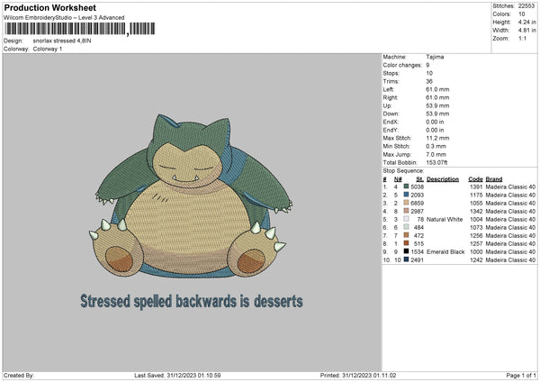540x382 pixels.
Task: Click stitch count '2093' in stop row 2
Action: click(x=417, y=195)
